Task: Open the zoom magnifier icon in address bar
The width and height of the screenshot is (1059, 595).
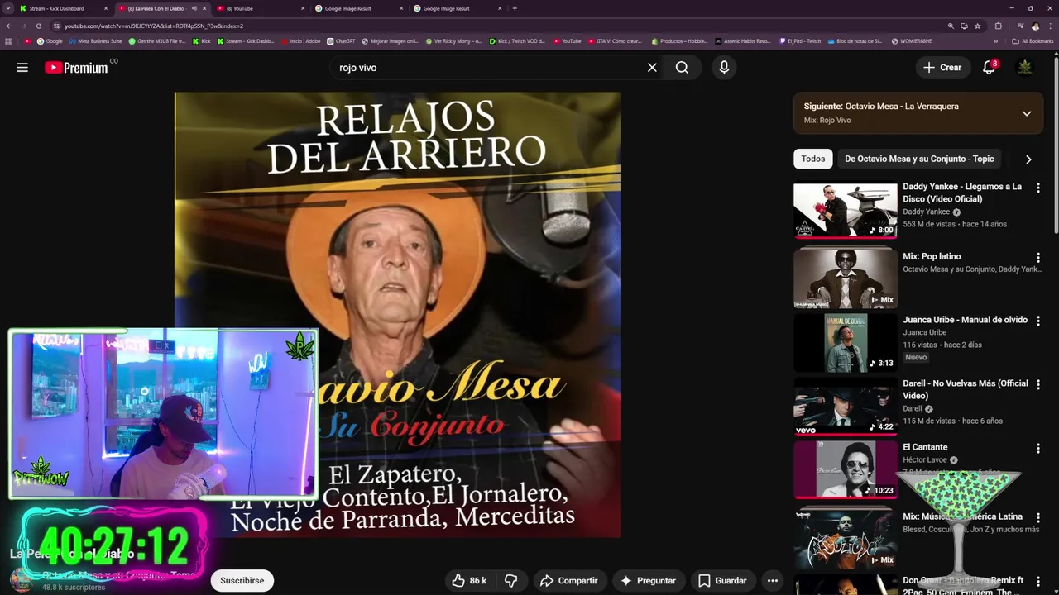Action: 951,26
